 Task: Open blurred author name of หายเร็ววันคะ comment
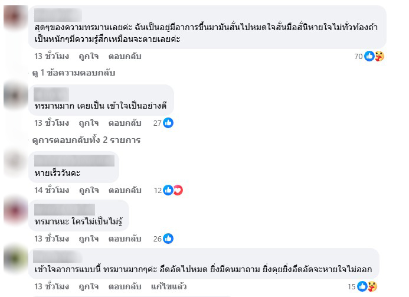[74, 161]
